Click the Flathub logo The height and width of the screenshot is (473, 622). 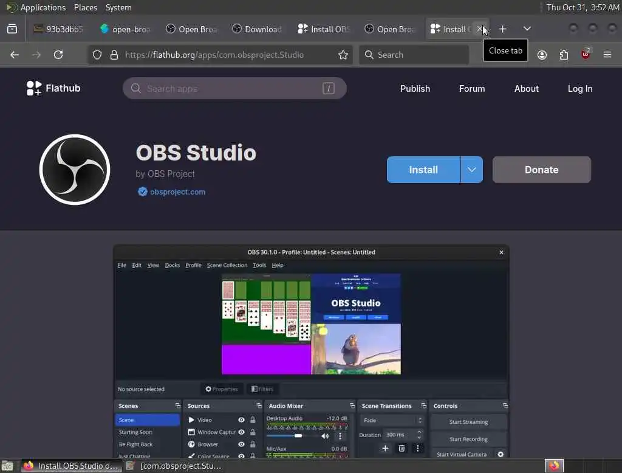(x=53, y=88)
